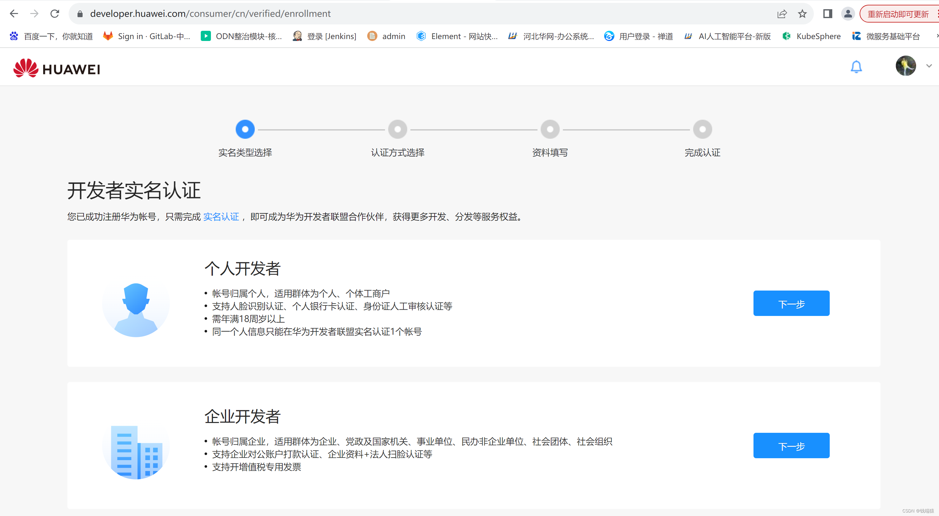Click the 帐号归属企业 bullet line
Viewport: 939px width, 516px height.
[x=412, y=442]
